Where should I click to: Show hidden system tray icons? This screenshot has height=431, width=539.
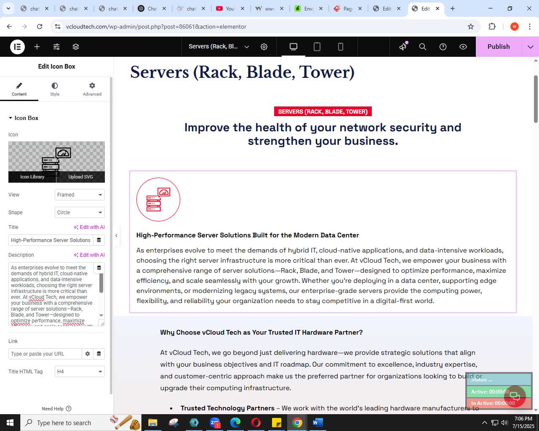[484, 423]
